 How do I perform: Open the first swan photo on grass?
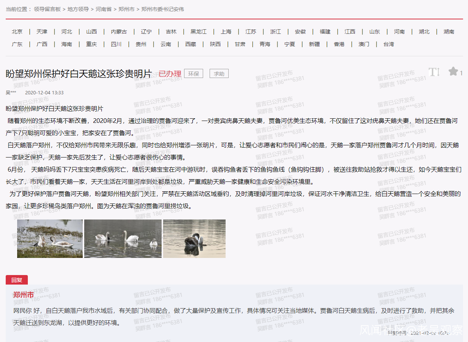[x=50, y=239]
